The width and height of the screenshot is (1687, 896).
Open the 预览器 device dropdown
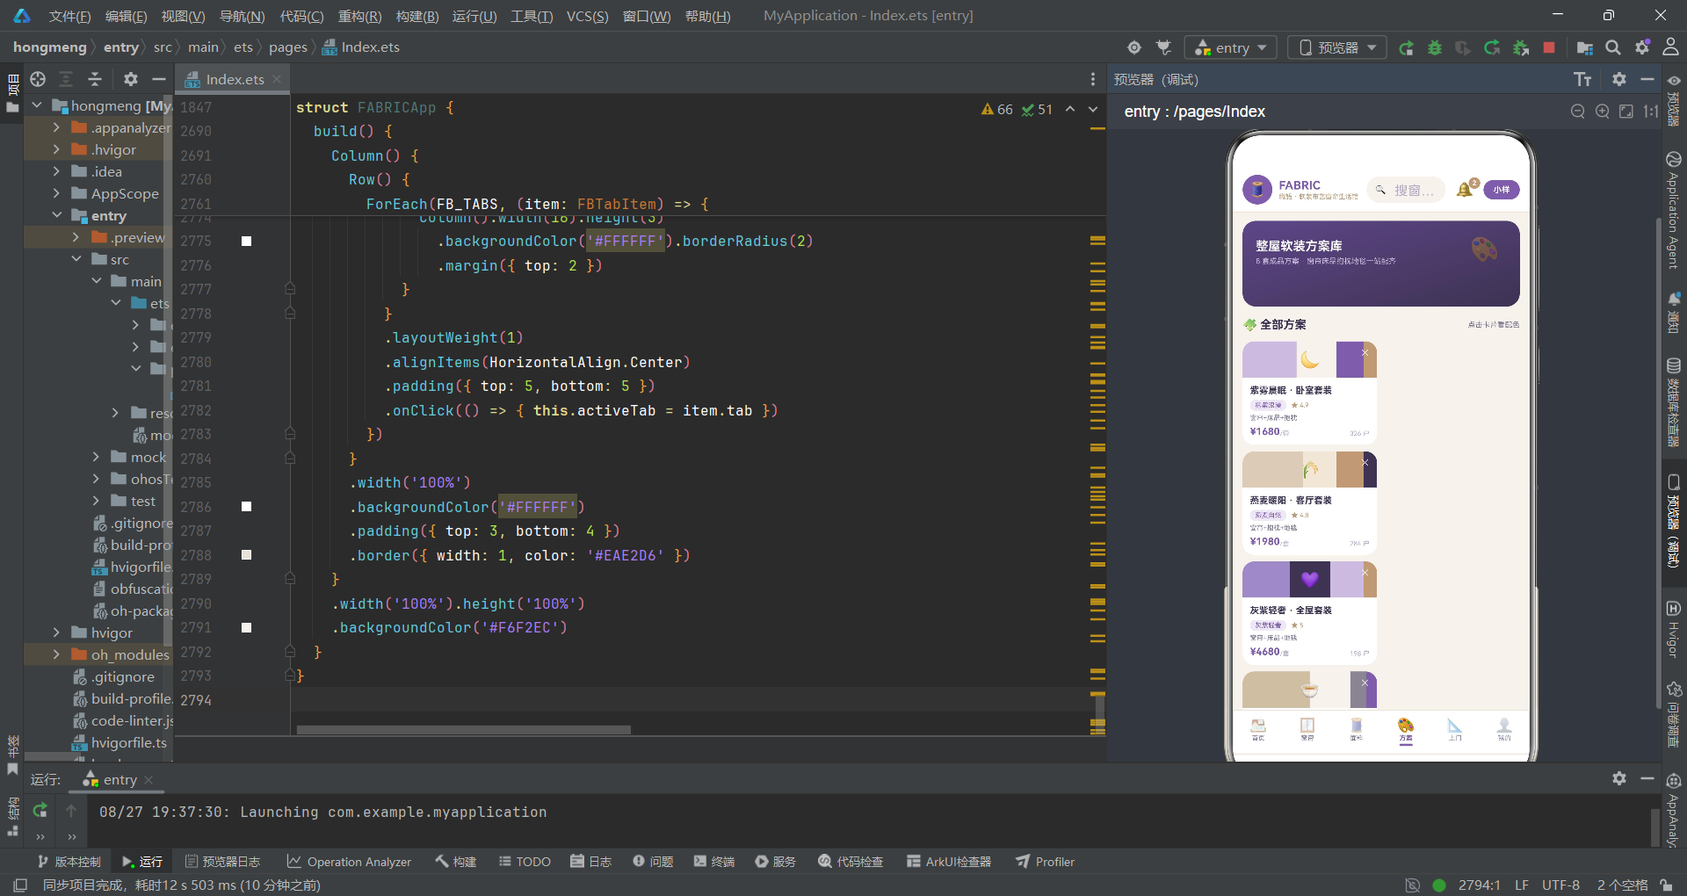pos(1337,47)
